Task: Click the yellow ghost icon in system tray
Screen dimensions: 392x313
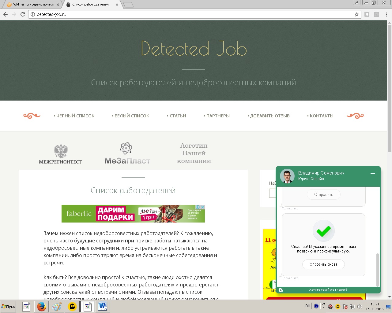Action: click(338, 307)
